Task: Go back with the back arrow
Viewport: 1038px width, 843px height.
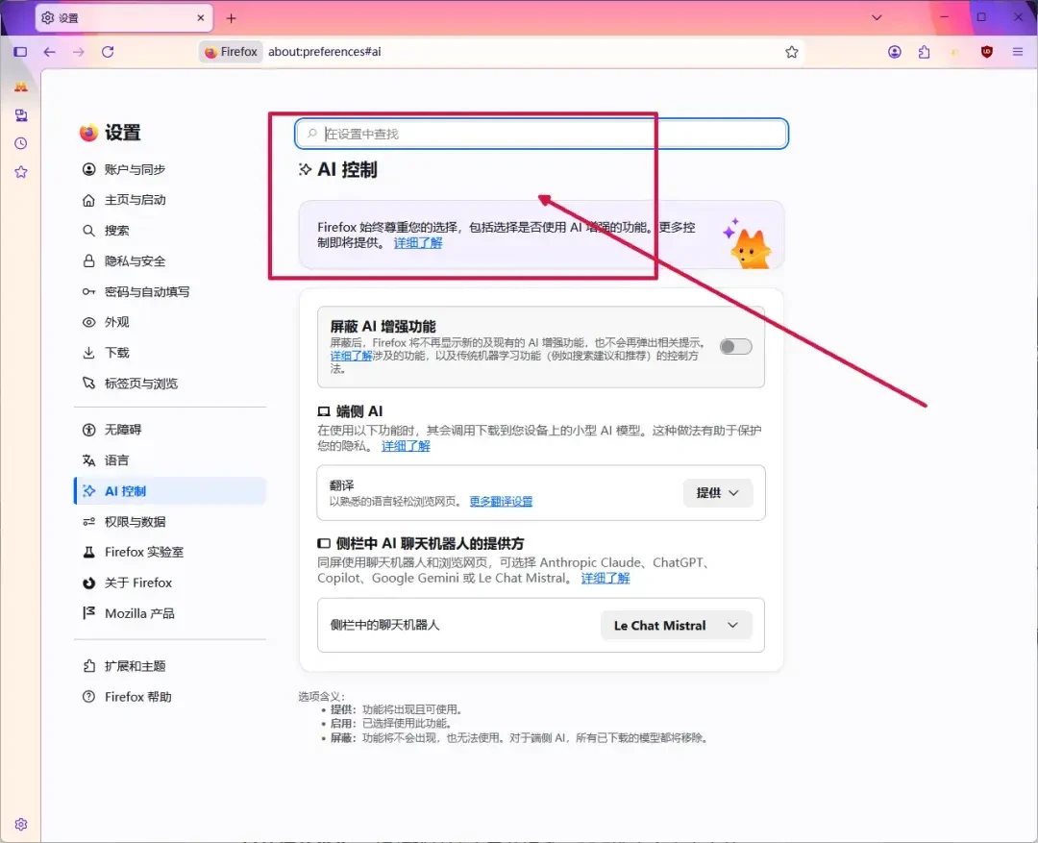Action: pos(50,52)
